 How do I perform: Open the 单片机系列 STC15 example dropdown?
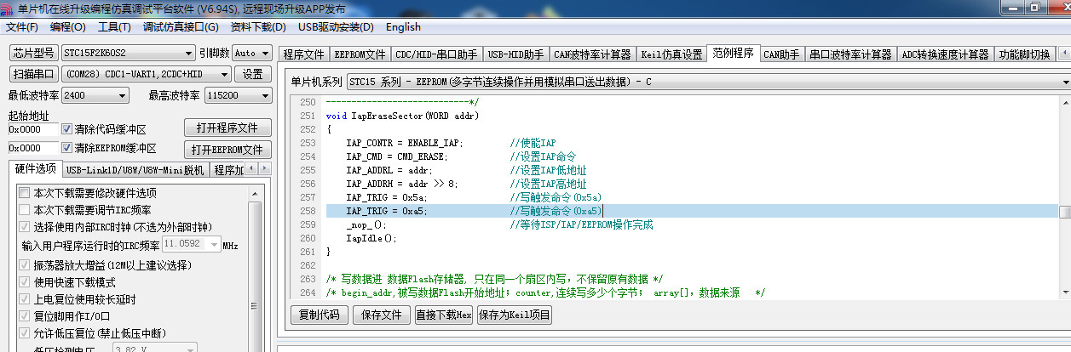click(x=708, y=82)
